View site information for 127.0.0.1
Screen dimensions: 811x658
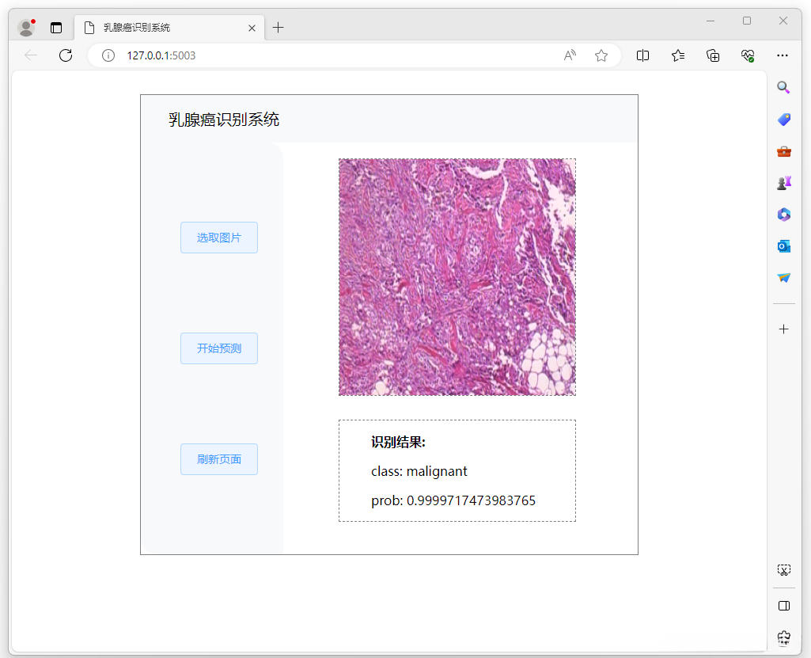[x=108, y=55]
